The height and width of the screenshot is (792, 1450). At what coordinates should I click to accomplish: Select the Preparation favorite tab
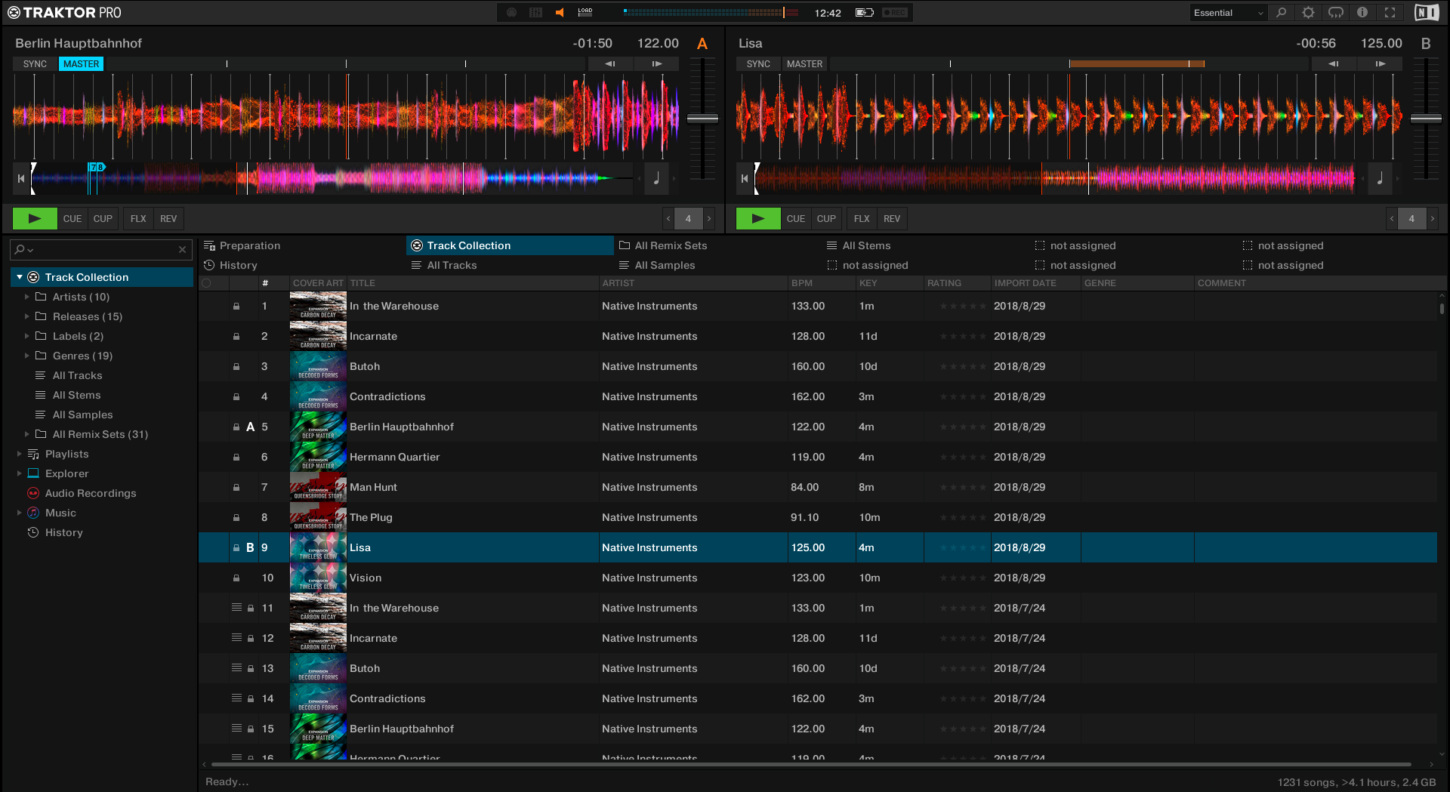(x=249, y=245)
